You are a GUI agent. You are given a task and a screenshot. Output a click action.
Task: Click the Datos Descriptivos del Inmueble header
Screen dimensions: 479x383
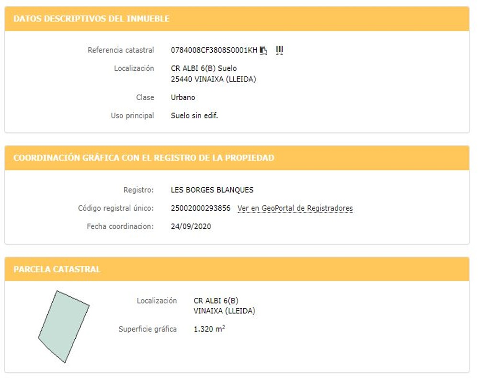(91, 19)
